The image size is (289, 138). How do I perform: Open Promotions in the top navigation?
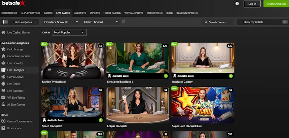coord(155,13)
